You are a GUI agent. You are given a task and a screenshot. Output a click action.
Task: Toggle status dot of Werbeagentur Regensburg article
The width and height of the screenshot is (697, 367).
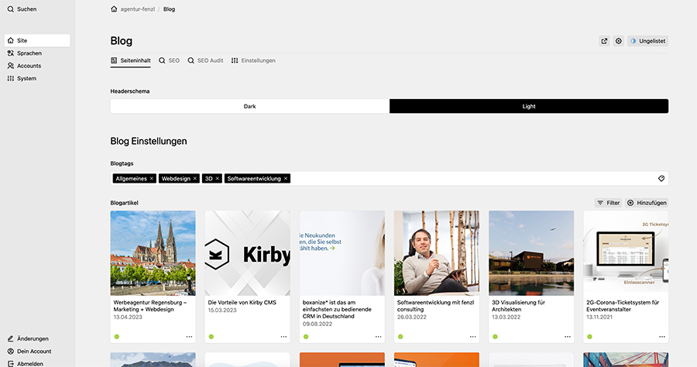click(x=117, y=337)
